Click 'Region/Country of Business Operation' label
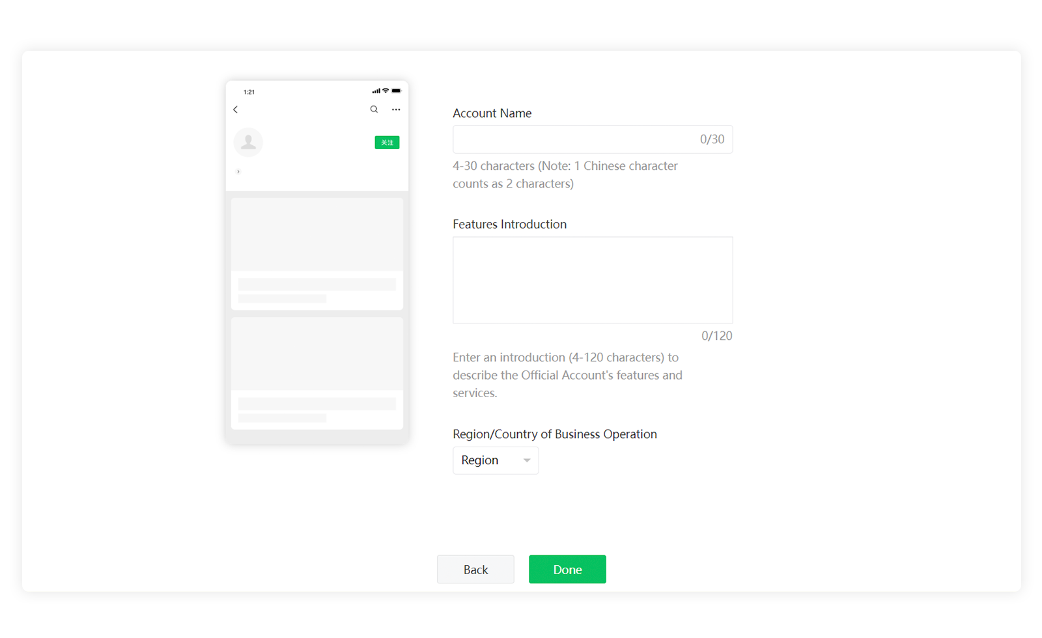This screenshot has width=1042, height=638. point(555,434)
